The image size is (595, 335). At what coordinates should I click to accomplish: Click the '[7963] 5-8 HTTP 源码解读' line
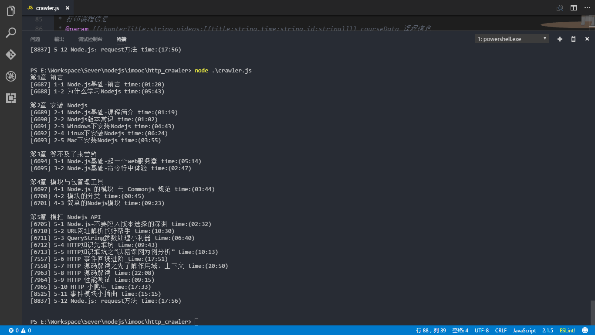pyautogui.click(x=92, y=273)
